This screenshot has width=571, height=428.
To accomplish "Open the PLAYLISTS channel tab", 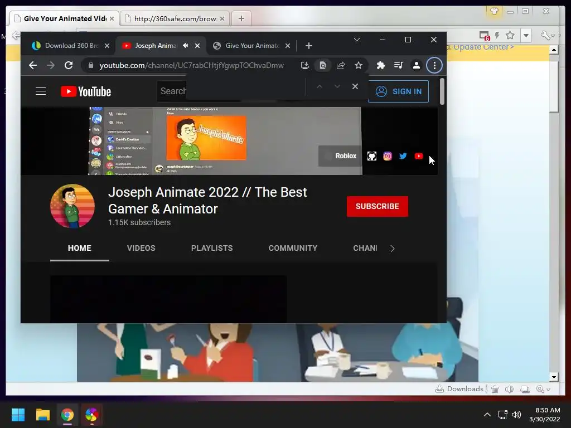I will 212,248.
